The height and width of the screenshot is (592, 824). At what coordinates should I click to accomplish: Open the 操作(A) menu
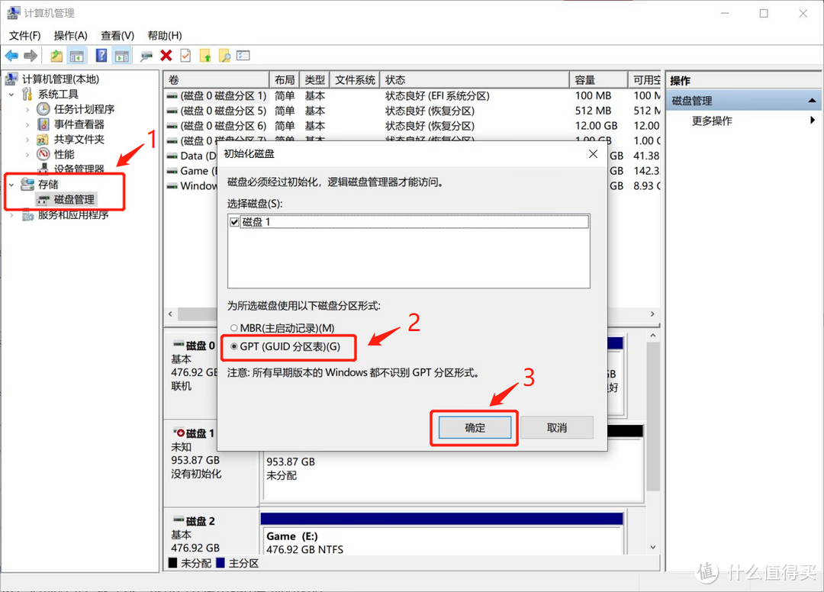pos(70,35)
